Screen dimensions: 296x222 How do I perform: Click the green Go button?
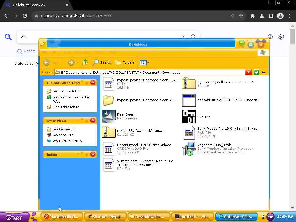click(x=259, y=72)
